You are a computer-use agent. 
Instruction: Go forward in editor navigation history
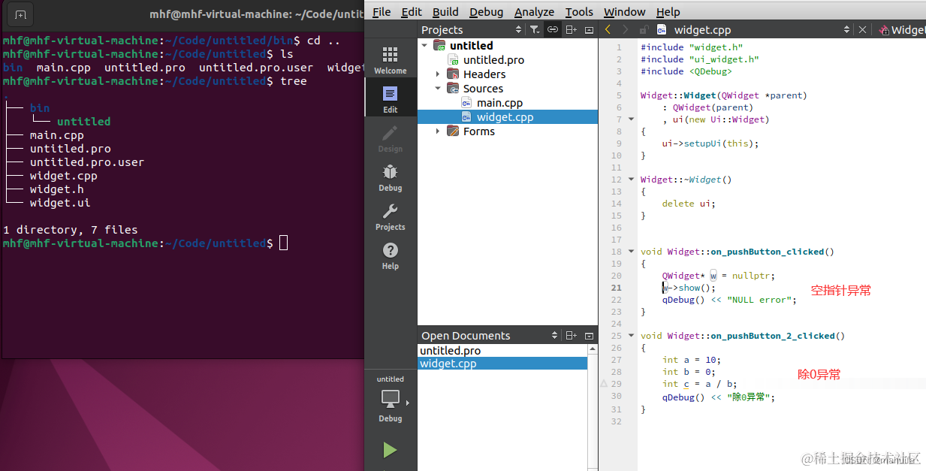[625, 29]
